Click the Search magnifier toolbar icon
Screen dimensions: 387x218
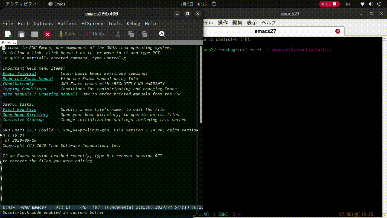tap(162, 34)
